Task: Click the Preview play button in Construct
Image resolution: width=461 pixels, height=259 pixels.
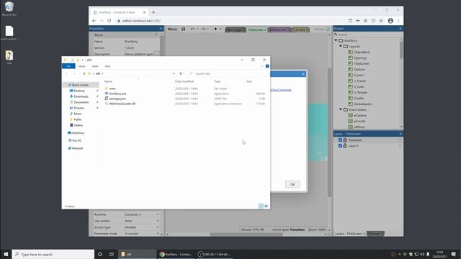Action: [215, 29]
